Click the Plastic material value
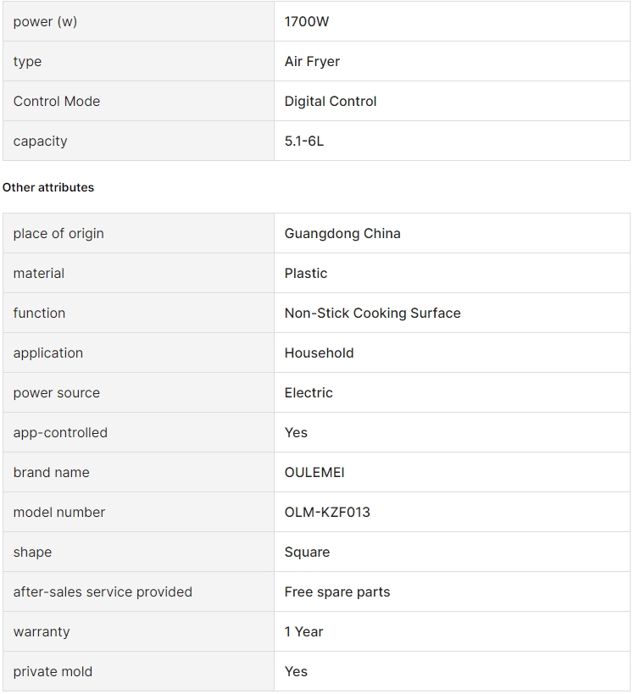Screen dimensions: 634x694 tap(306, 274)
